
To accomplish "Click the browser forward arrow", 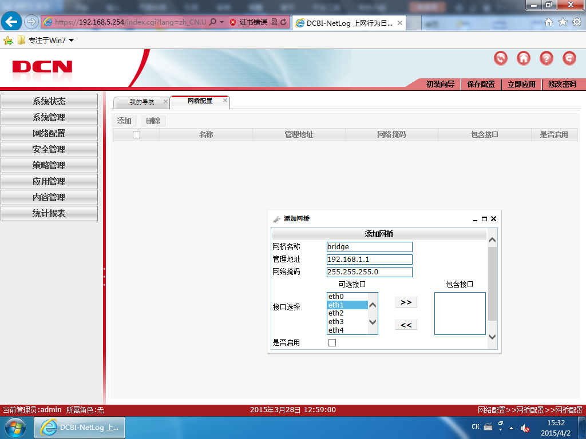I will [x=31, y=22].
